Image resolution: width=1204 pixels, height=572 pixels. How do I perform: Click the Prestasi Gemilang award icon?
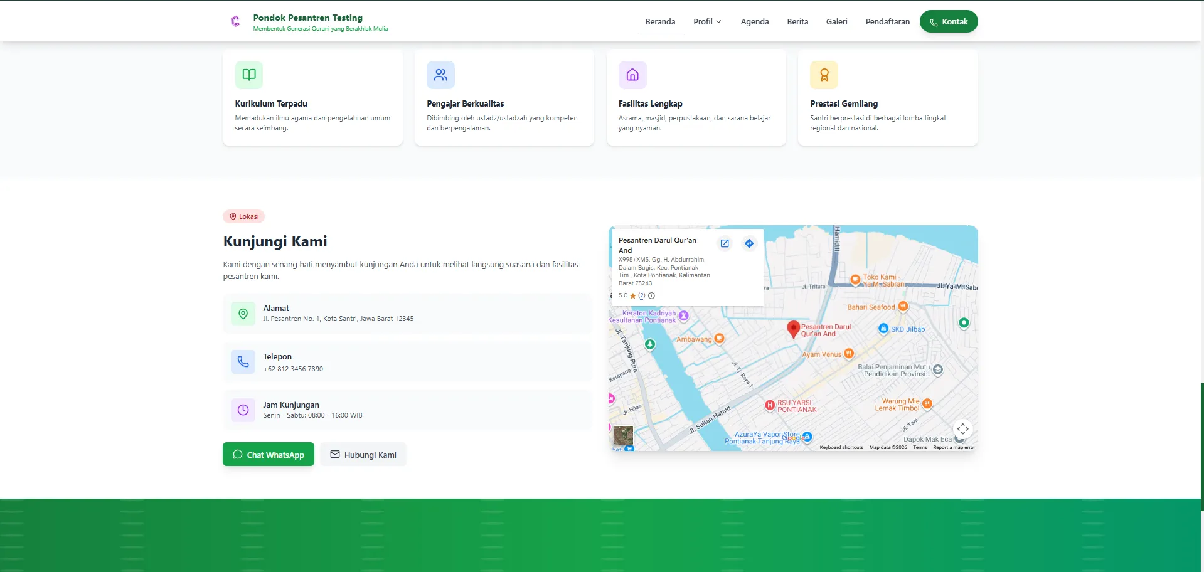click(x=824, y=75)
